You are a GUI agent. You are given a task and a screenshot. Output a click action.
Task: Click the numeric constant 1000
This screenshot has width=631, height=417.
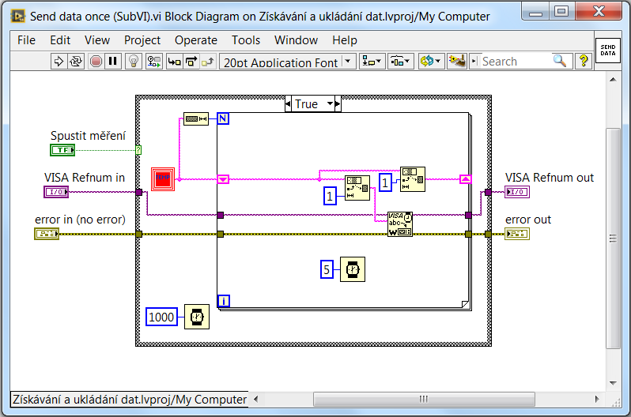[161, 317]
